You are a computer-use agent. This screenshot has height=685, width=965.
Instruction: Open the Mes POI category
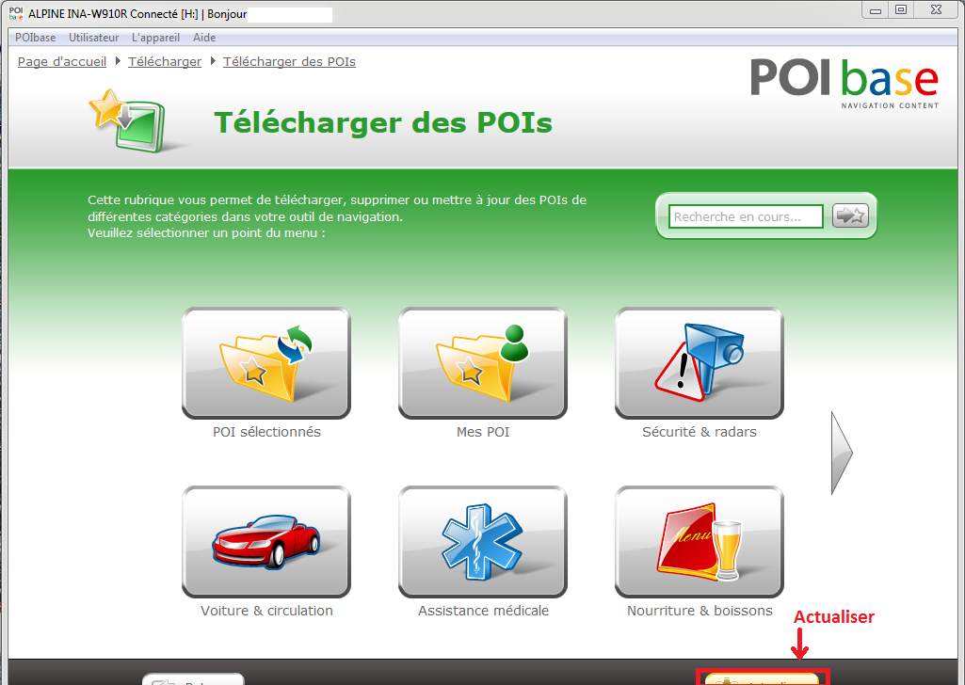coord(483,363)
